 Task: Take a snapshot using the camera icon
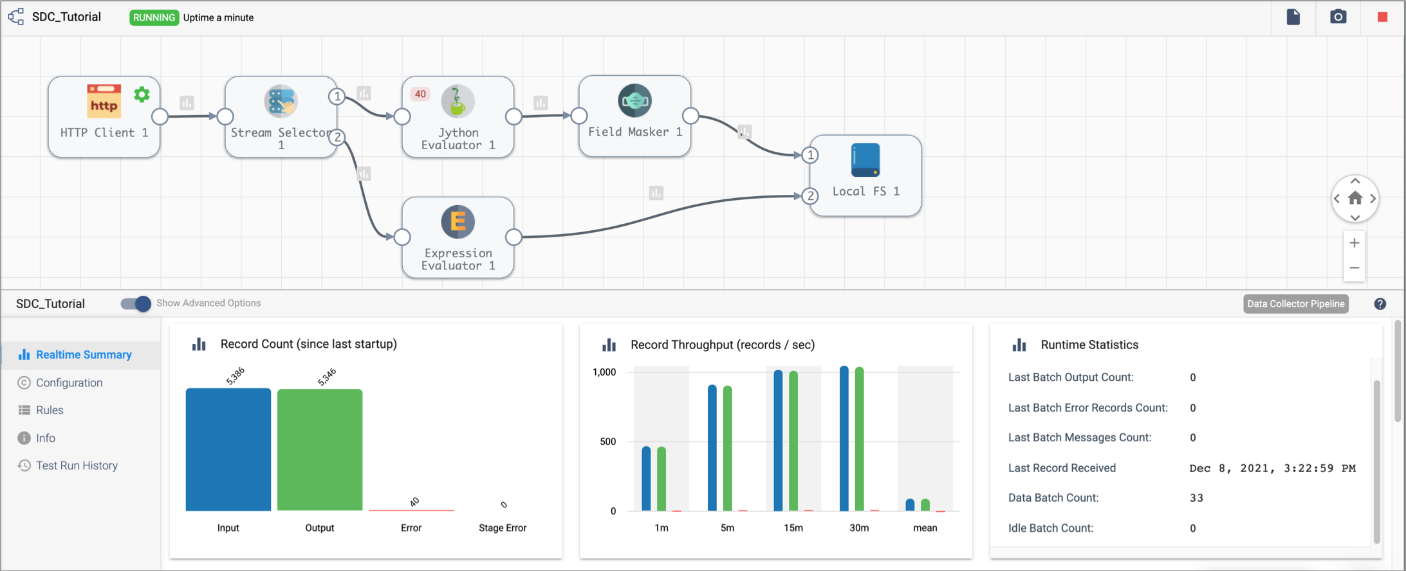tap(1338, 17)
